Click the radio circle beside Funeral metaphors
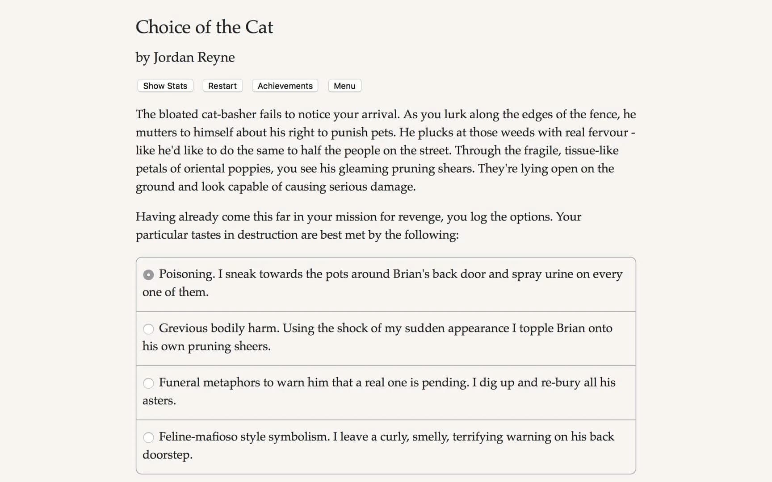The width and height of the screenshot is (772, 482). click(x=149, y=383)
